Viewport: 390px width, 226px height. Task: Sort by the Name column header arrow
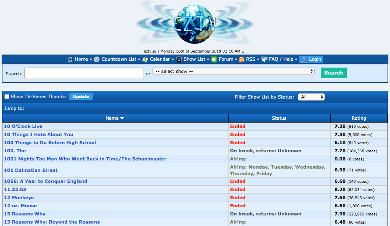click(122, 118)
